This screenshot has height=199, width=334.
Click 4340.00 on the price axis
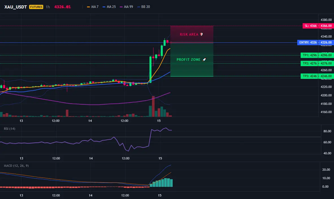pyautogui.click(x=326, y=36)
